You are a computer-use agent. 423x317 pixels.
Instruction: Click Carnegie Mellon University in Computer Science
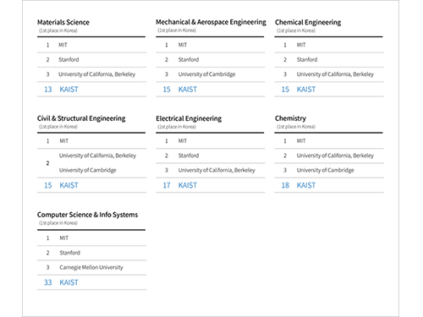click(x=91, y=267)
